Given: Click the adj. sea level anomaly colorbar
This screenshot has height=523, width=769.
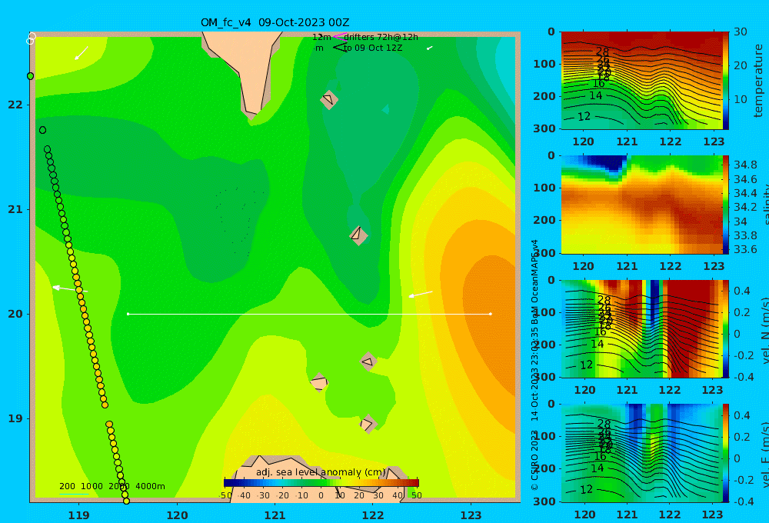Looking at the screenshot, I should [321, 483].
